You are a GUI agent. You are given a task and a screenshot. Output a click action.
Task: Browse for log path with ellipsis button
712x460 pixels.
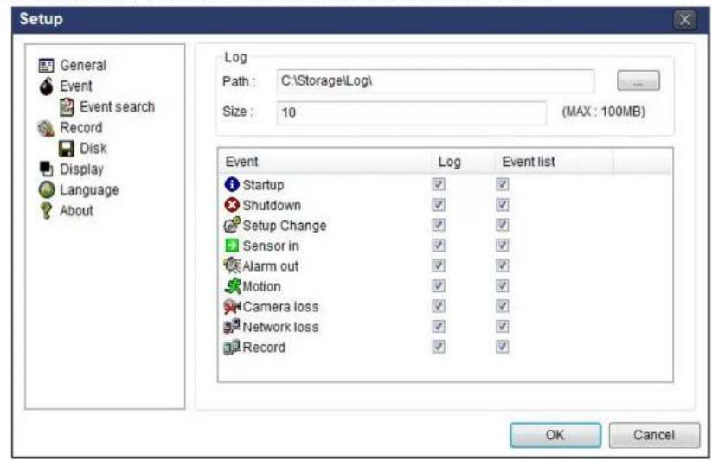[638, 80]
